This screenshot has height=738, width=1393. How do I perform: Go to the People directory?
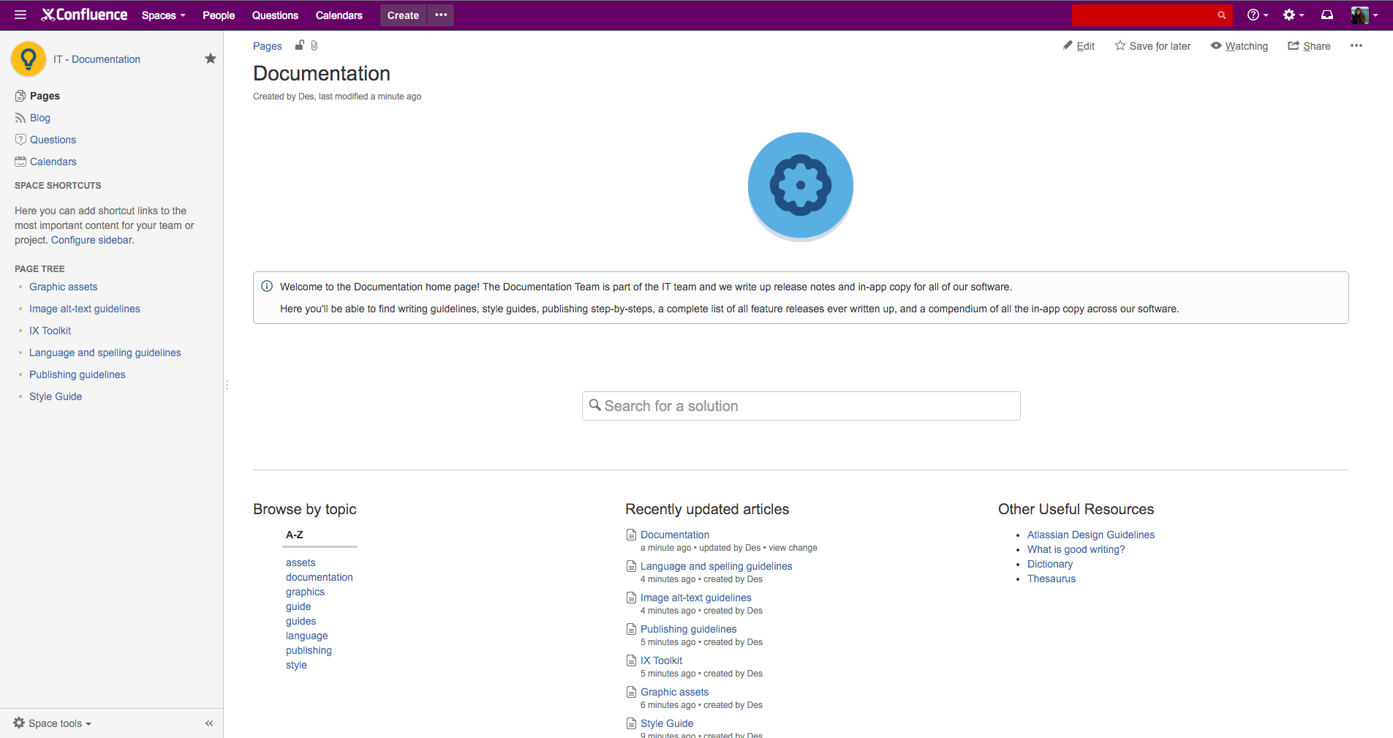point(219,15)
